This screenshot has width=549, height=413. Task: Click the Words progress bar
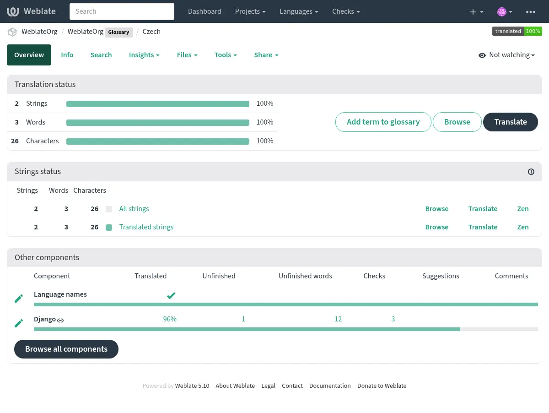pos(158,123)
